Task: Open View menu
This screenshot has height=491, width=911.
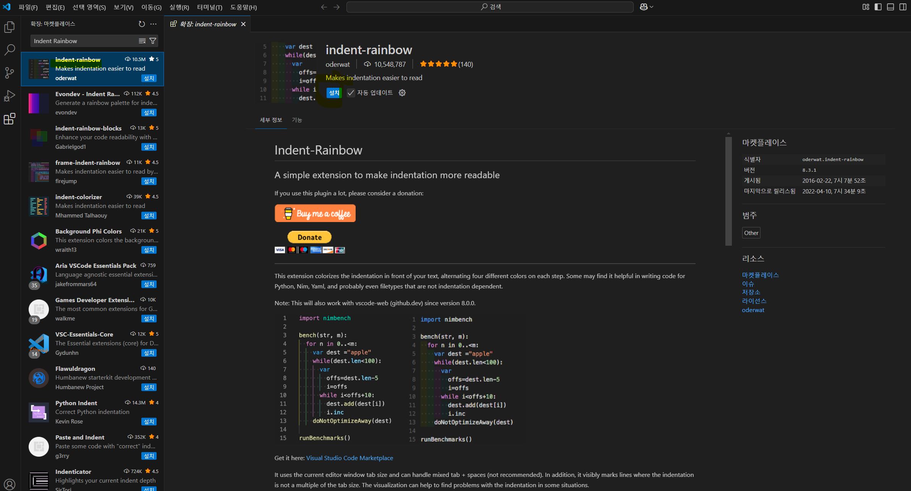Action: point(123,7)
